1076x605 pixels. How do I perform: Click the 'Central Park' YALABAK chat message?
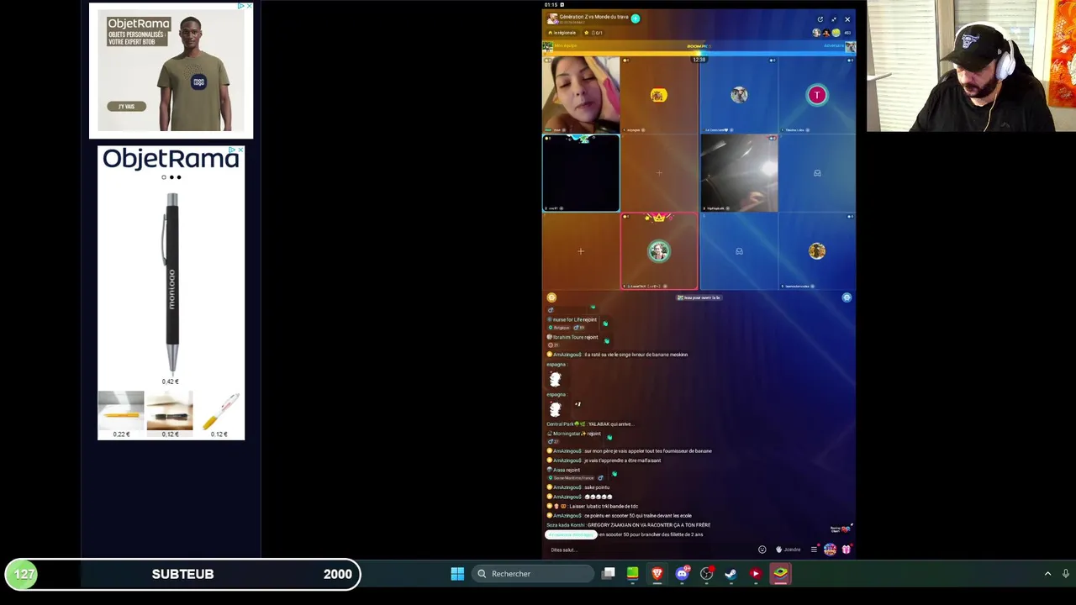(589, 424)
